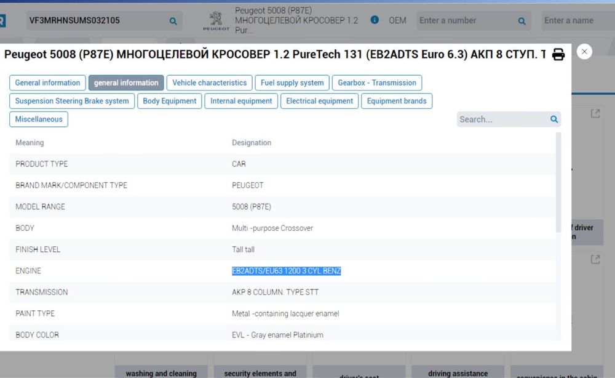
Task: Click highlighted 'EB2ADTS/EU63 1200 3 CYL BENZ' value
Action: coord(287,271)
